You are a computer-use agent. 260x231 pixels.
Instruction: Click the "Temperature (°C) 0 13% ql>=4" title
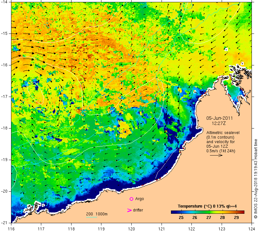click(x=207, y=206)
